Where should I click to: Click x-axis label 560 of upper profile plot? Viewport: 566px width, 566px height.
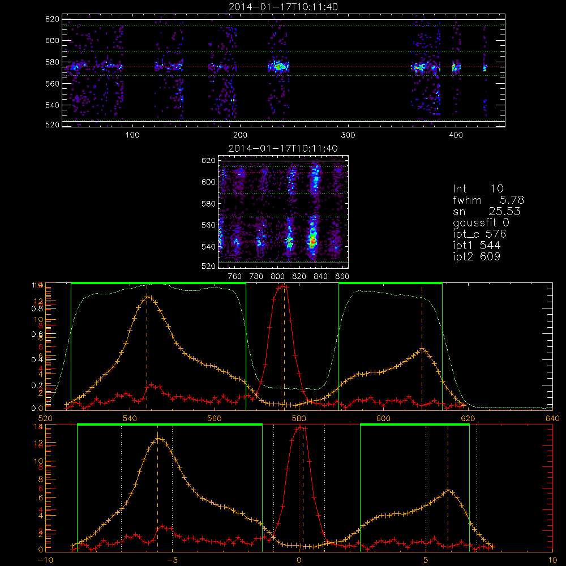pos(215,418)
